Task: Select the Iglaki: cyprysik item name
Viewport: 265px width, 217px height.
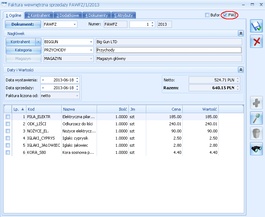Action: [75, 138]
